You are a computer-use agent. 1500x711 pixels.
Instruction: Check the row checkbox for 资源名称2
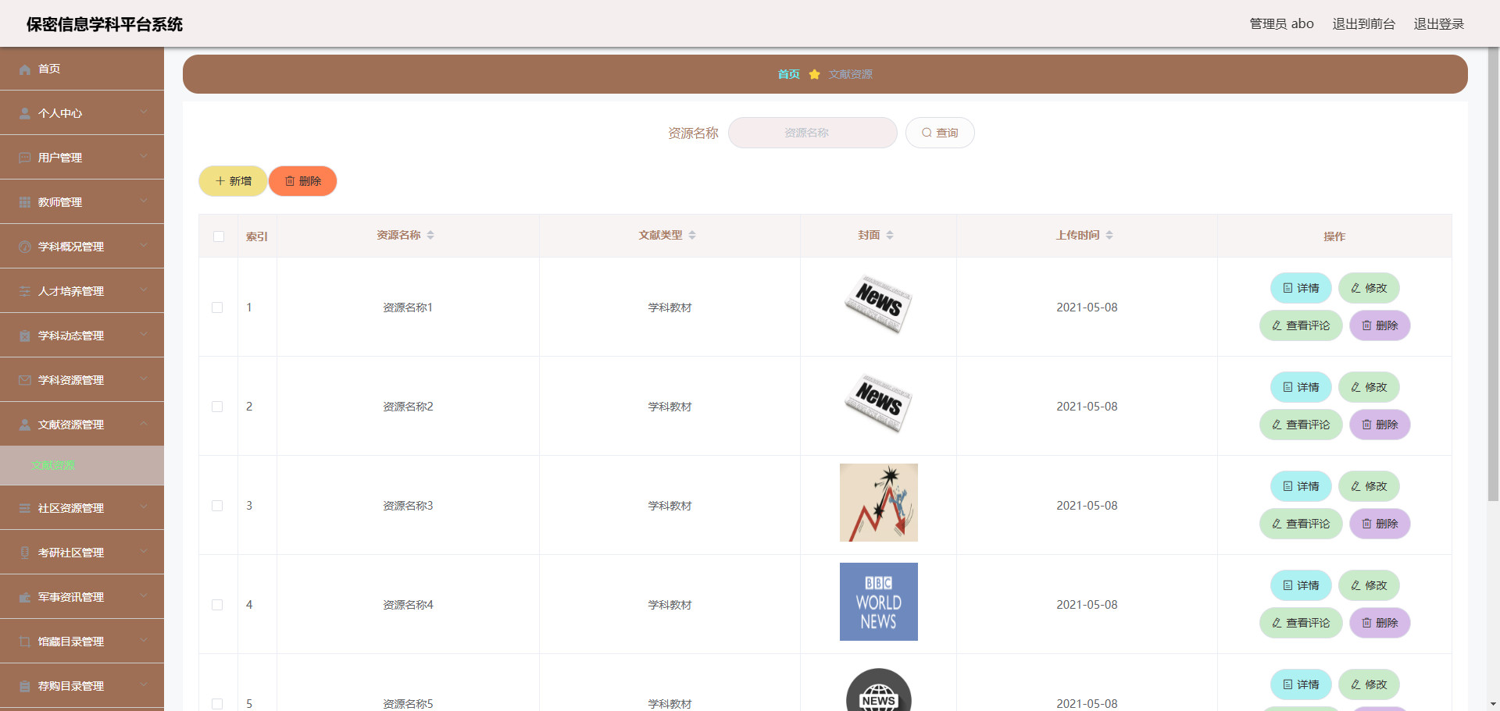pos(217,407)
